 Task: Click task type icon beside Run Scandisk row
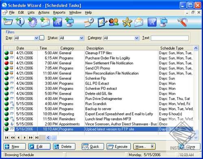12,104
